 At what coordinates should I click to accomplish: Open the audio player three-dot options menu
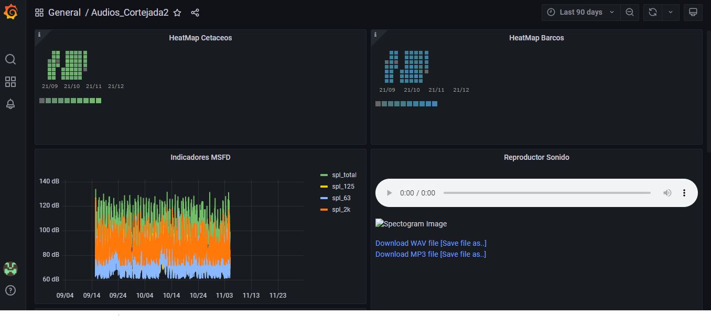684,193
